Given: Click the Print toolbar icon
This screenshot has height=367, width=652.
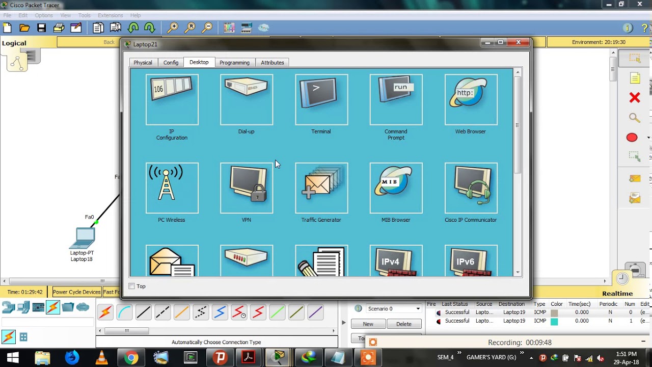Looking at the screenshot, I should point(59,28).
